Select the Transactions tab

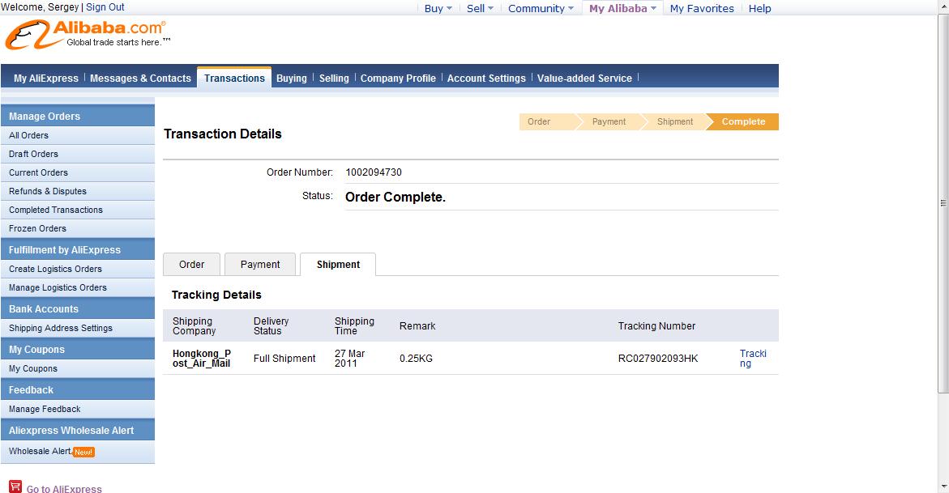tap(234, 78)
